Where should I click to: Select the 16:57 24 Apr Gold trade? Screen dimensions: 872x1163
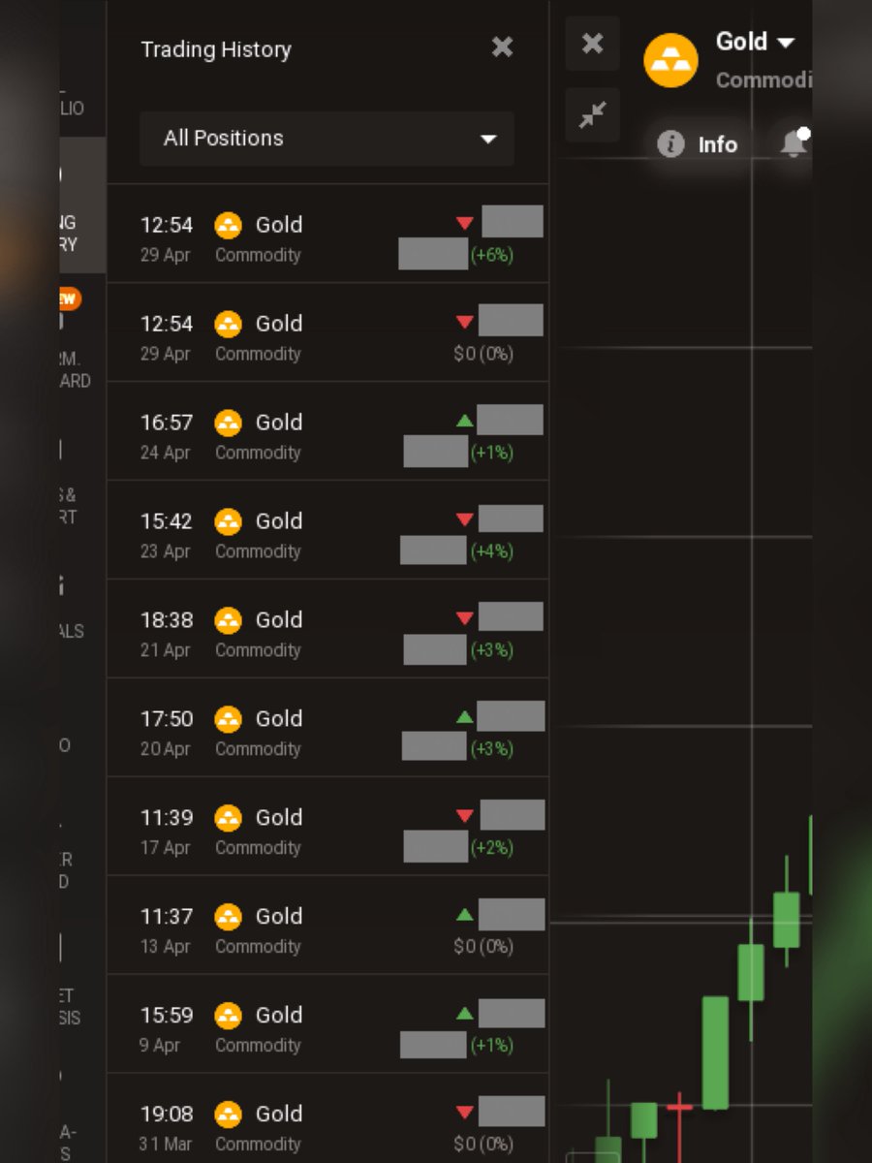click(x=327, y=431)
